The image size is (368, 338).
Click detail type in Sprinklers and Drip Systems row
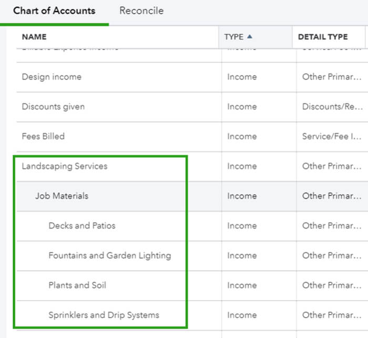pyautogui.click(x=332, y=315)
